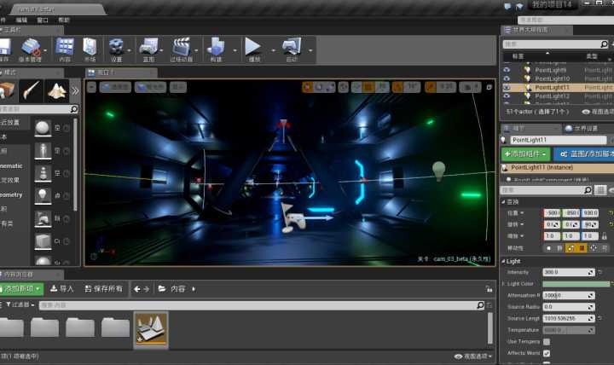Toggle the Use Temperature checkbox

click(547, 341)
